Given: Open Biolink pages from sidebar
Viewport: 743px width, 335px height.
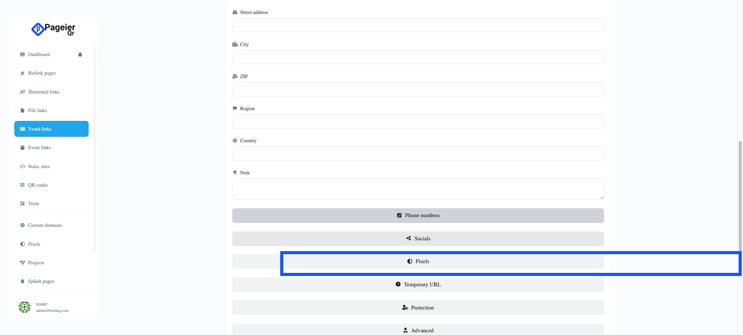Looking at the screenshot, I should (x=42, y=73).
